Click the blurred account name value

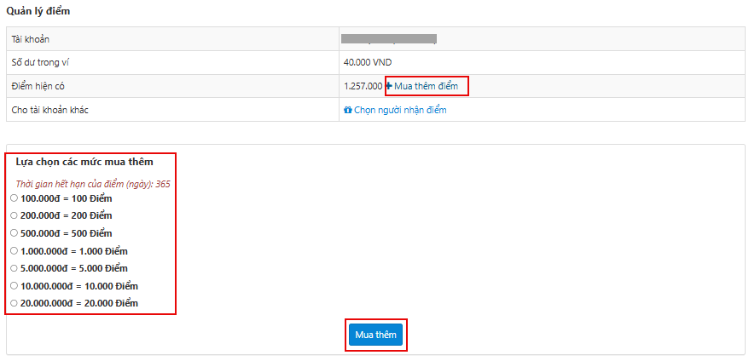pyautogui.click(x=389, y=39)
